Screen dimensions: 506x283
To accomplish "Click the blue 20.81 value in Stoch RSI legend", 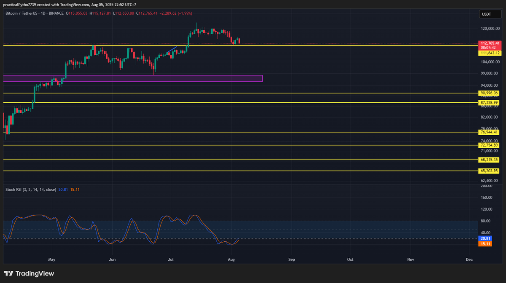I will tap(63, 190).
